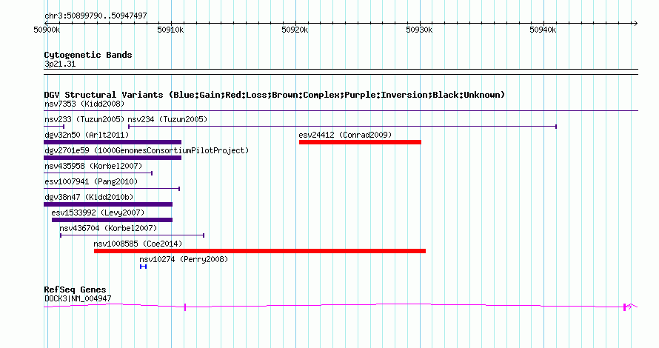This screenshot has width=659, height=348.
Task: Open the nsv234 (Tuzun2005) variant label
Action: (167, 119)
